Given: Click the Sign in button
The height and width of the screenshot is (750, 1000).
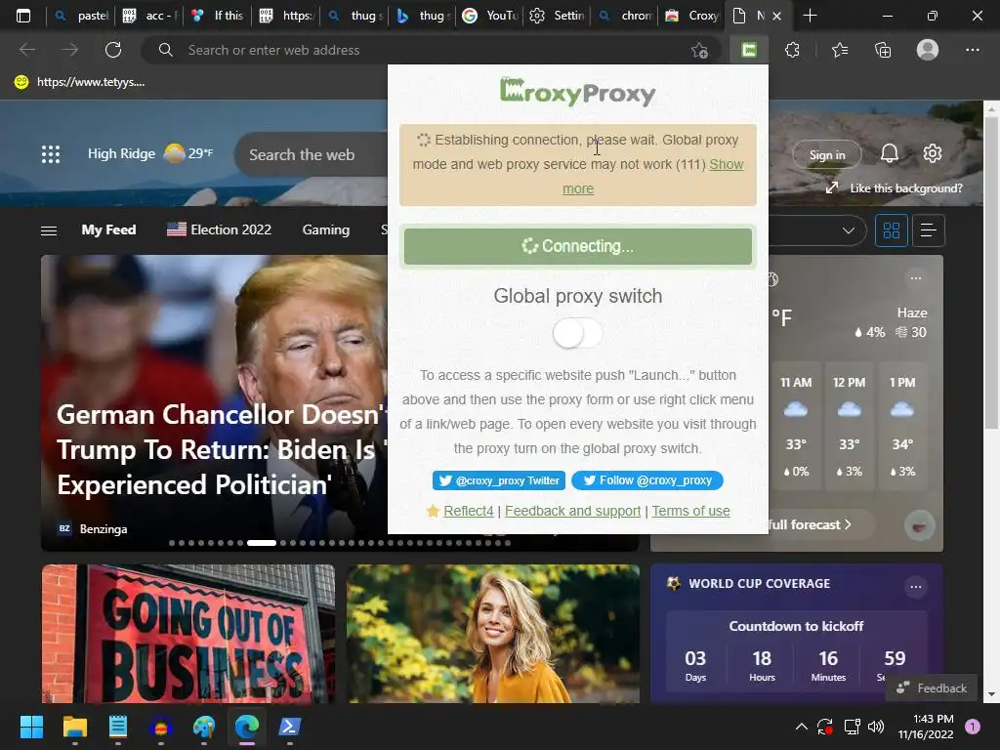Looking at the screenshot, I should pos(826,154).
